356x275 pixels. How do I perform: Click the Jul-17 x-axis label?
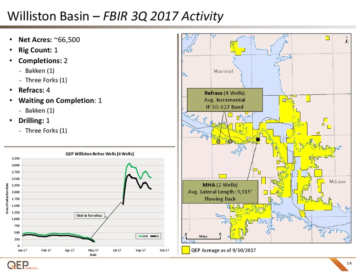pos(117,250)
